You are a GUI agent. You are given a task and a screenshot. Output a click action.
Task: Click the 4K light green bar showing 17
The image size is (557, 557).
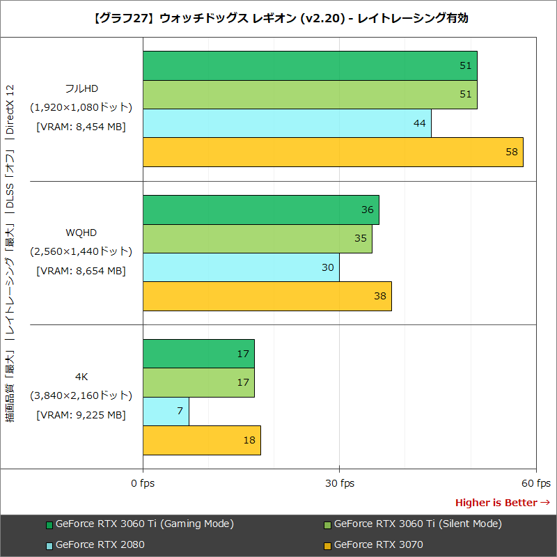tap(198, 382)
